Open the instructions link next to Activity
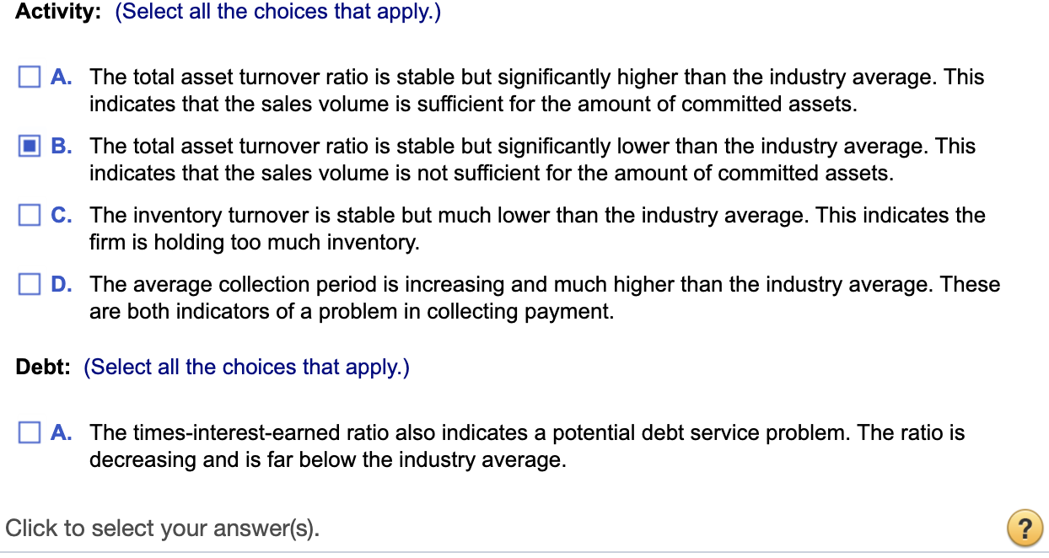 tap(277, 12)
